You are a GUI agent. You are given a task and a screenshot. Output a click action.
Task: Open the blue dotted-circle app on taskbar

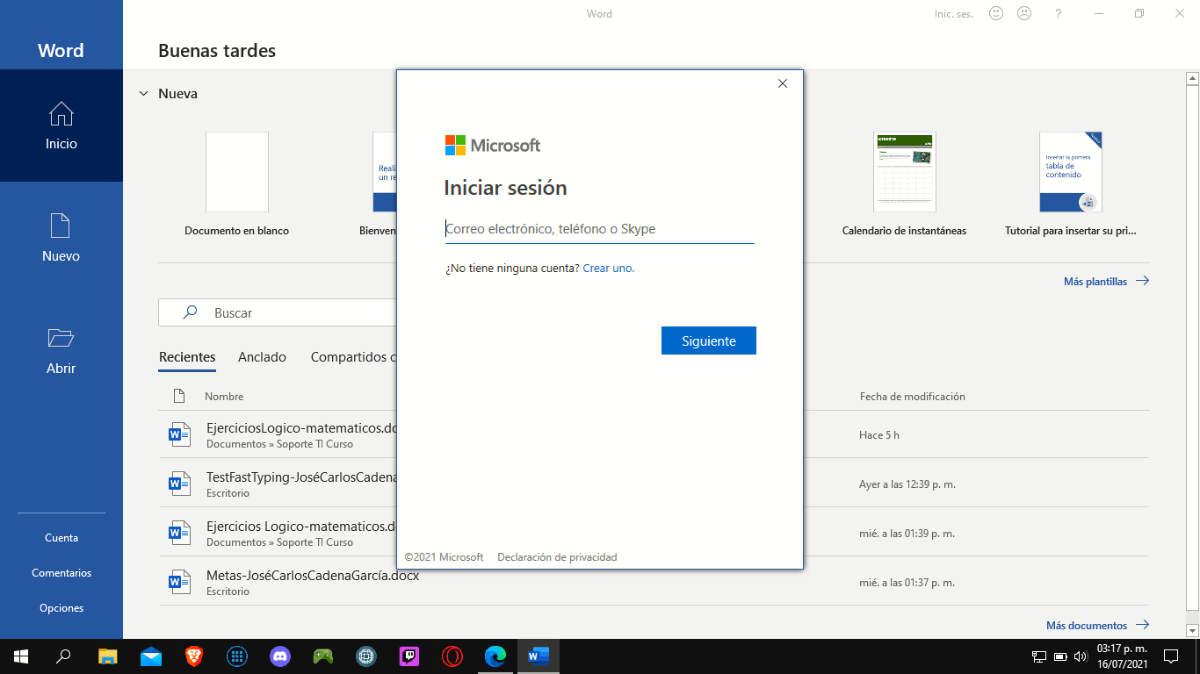pos(236,656)
